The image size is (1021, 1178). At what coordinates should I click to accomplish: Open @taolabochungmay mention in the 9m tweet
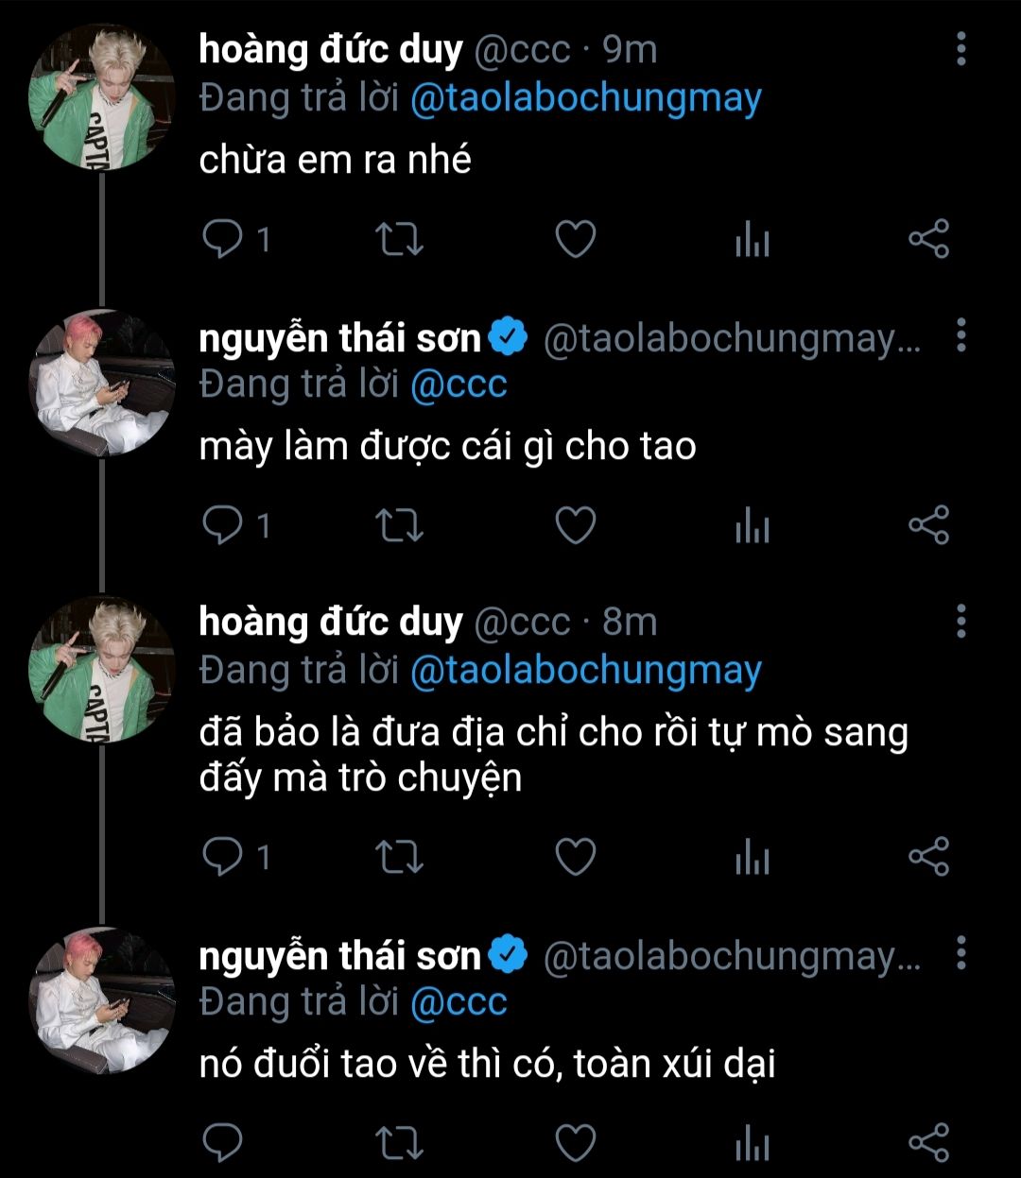pyautogui.click(x=585, y=98)
